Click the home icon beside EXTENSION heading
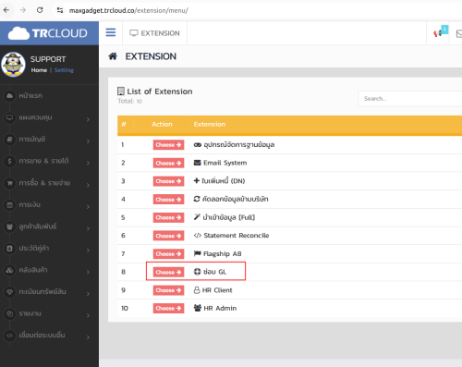This screenshot has height=367, width=462. pos(113,56)
